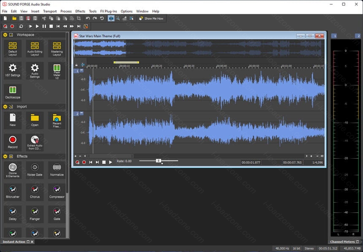363x252 pixels.
Task: Collapse the Import section chevron
Action: (5, 106)
